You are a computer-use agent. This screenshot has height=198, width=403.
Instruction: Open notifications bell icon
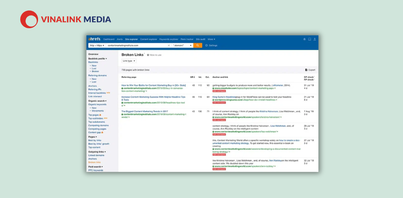(305, 39)
